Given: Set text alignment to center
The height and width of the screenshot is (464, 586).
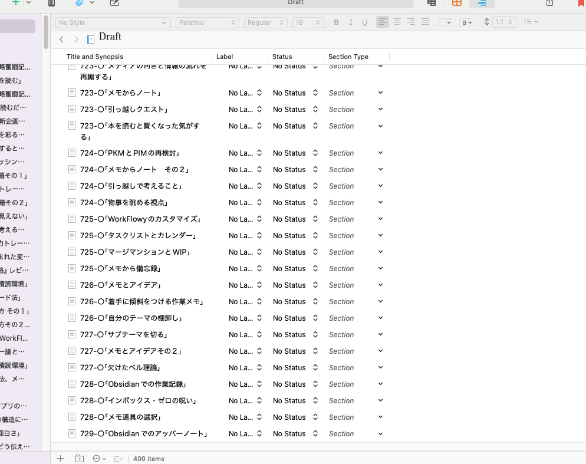Looking at the screenshot, I should [x=397, y=22].
